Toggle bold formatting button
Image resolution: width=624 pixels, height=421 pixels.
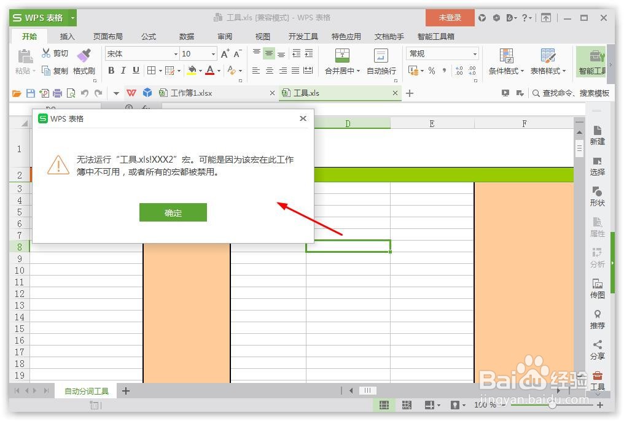pos(111,71)
